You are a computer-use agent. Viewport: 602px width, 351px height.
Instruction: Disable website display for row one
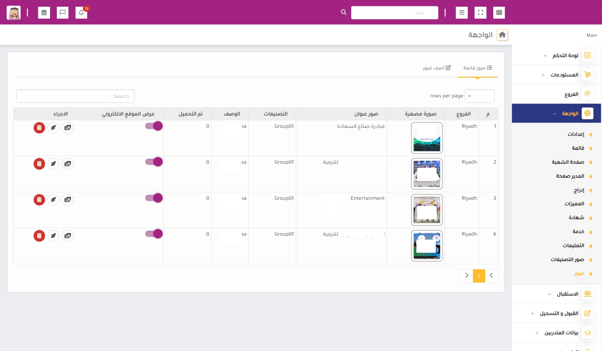tap(154, 126)
